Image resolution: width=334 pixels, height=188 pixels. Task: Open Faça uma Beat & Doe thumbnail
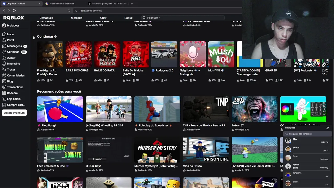coord(60,150)
